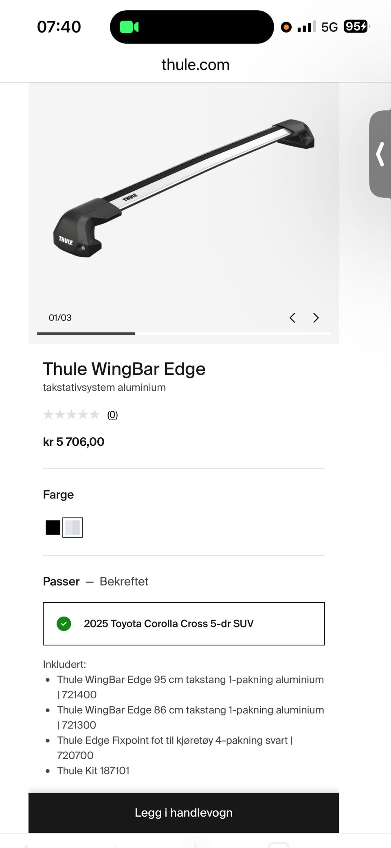
Task: Tap the battery level indicator
Action: pos(356,26)
